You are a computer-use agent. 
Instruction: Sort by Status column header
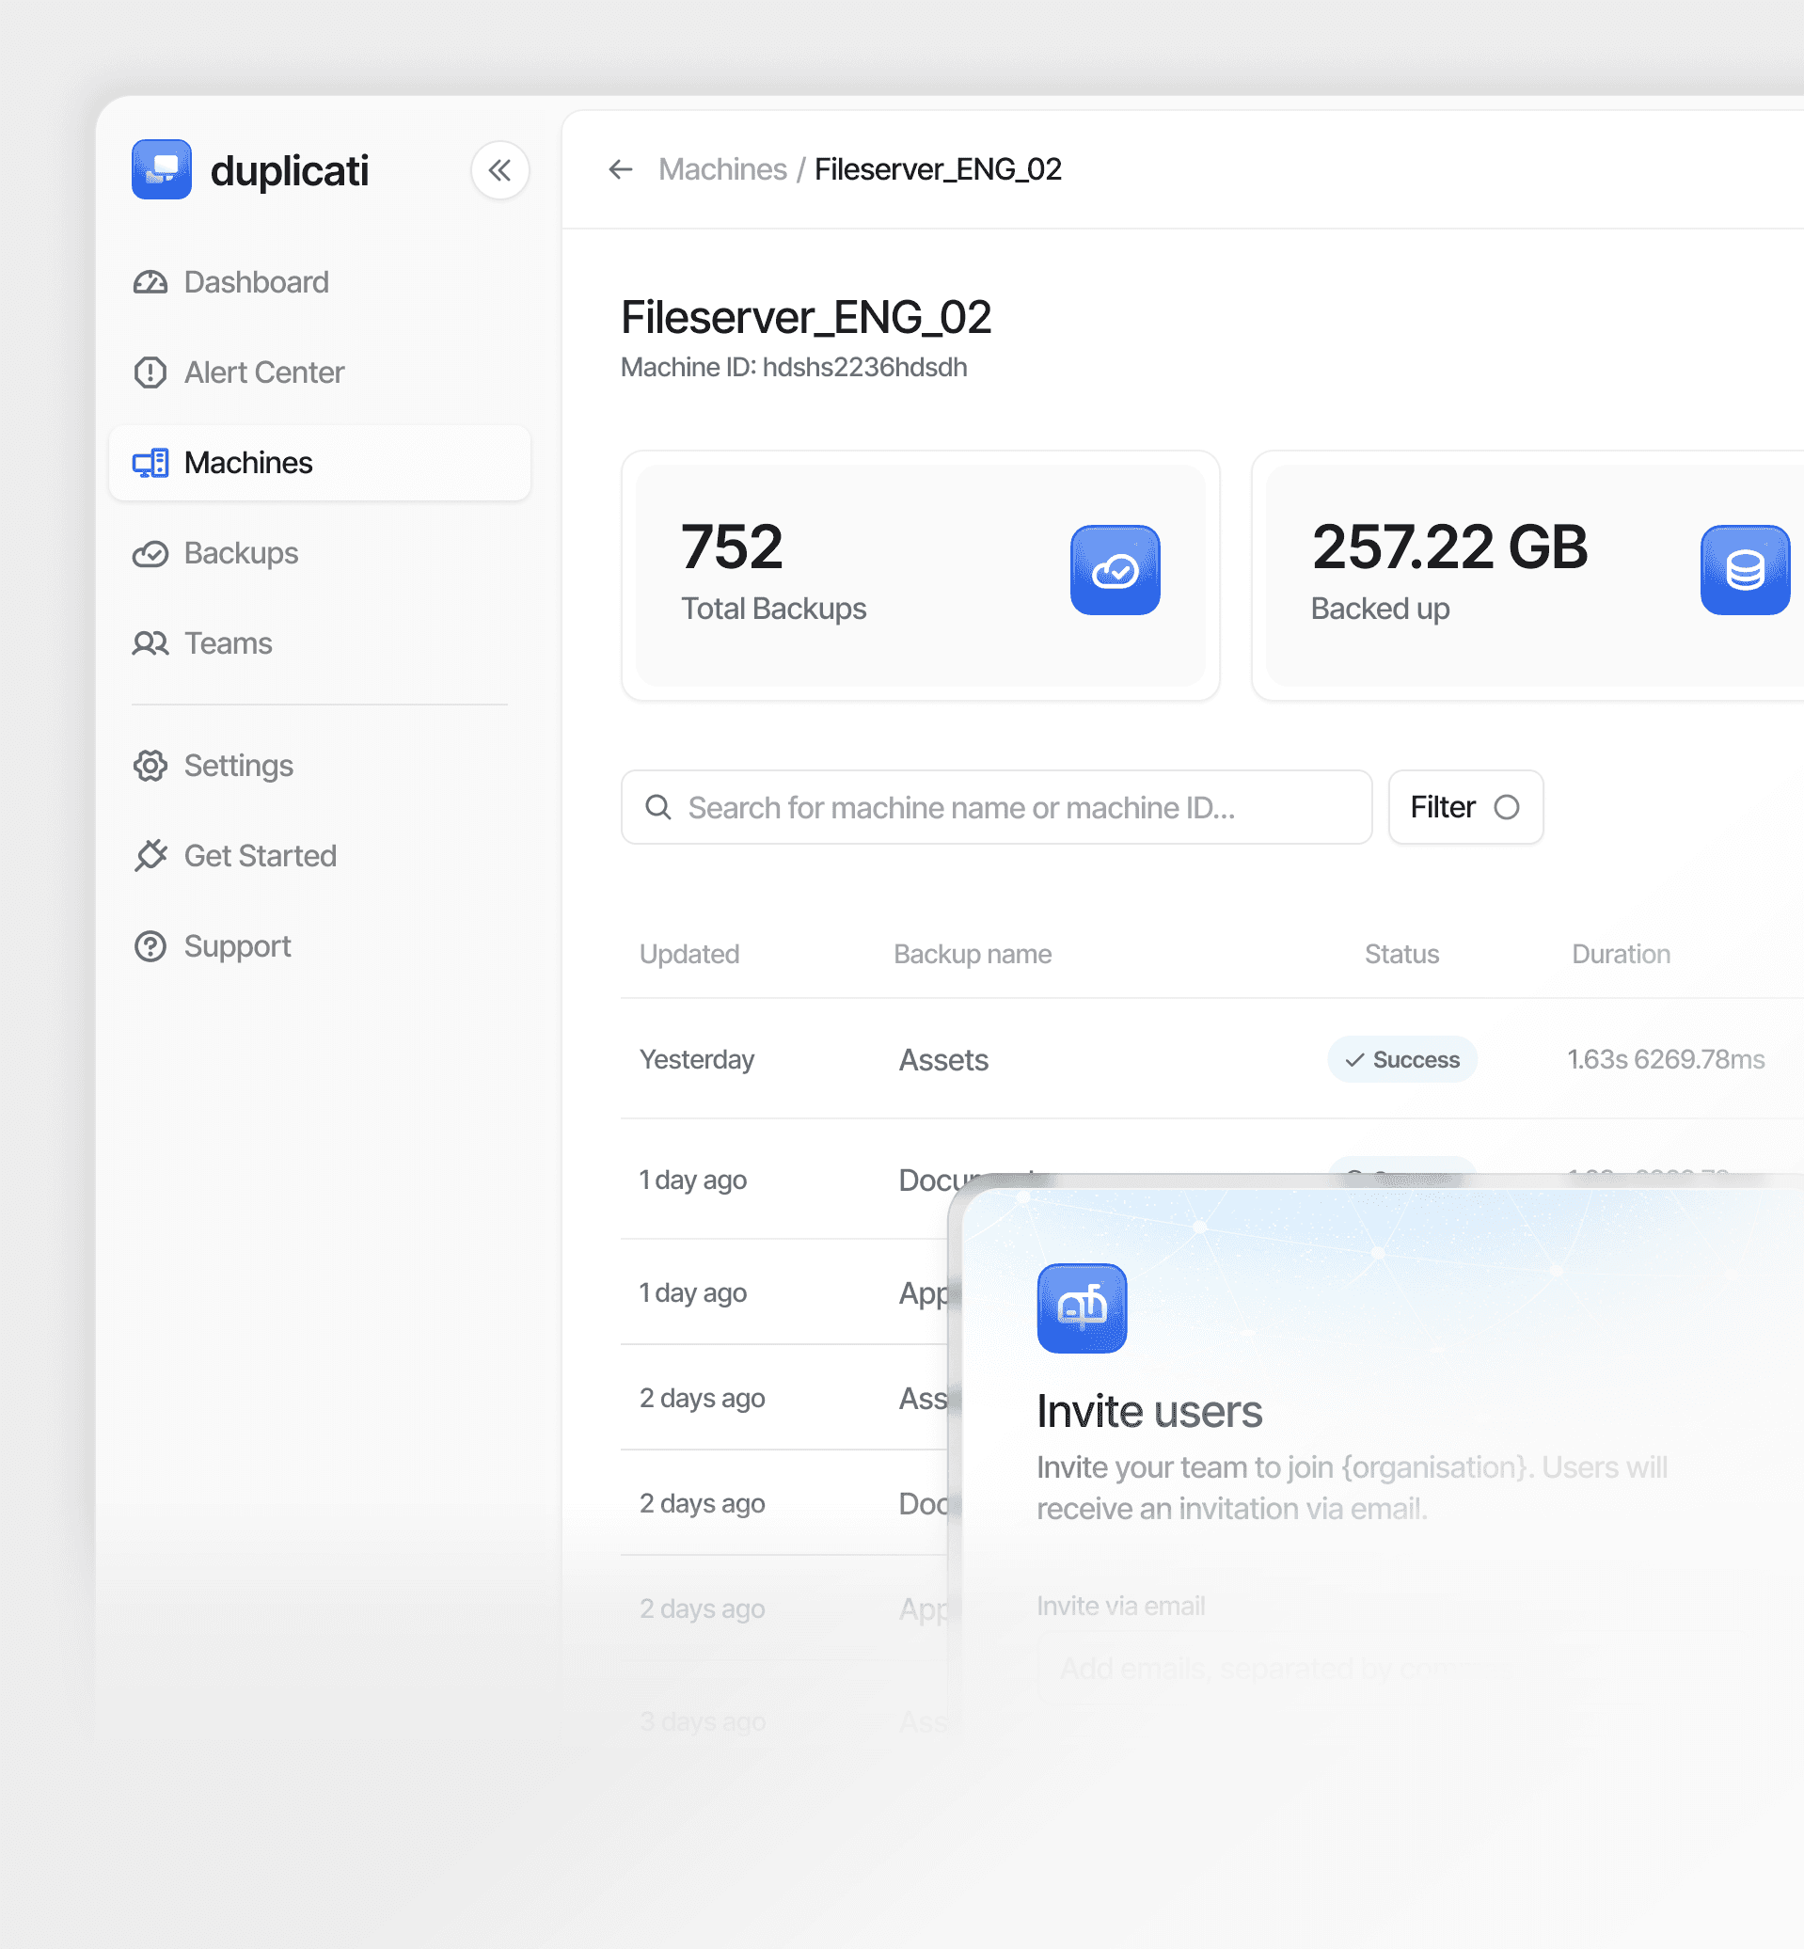point(1401,954)
